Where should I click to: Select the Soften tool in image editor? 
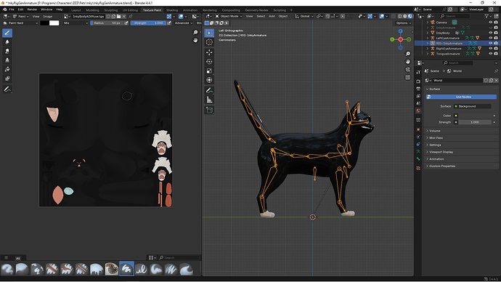tap(7, 42)
